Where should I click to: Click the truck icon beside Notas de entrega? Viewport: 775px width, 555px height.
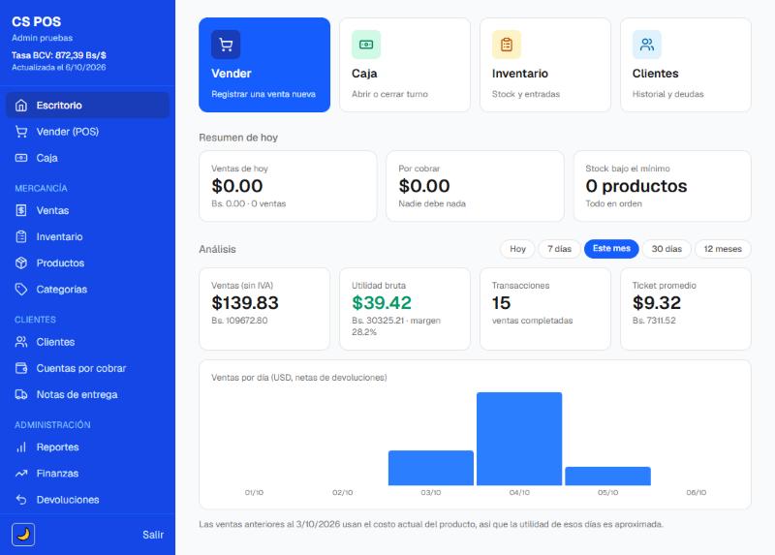20,394
